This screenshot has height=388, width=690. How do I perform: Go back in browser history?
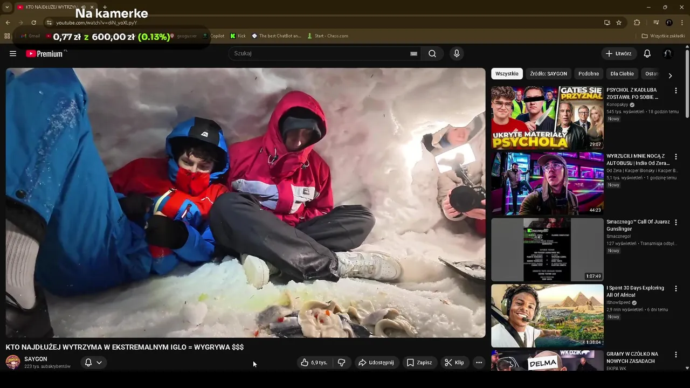coord(8,23)
